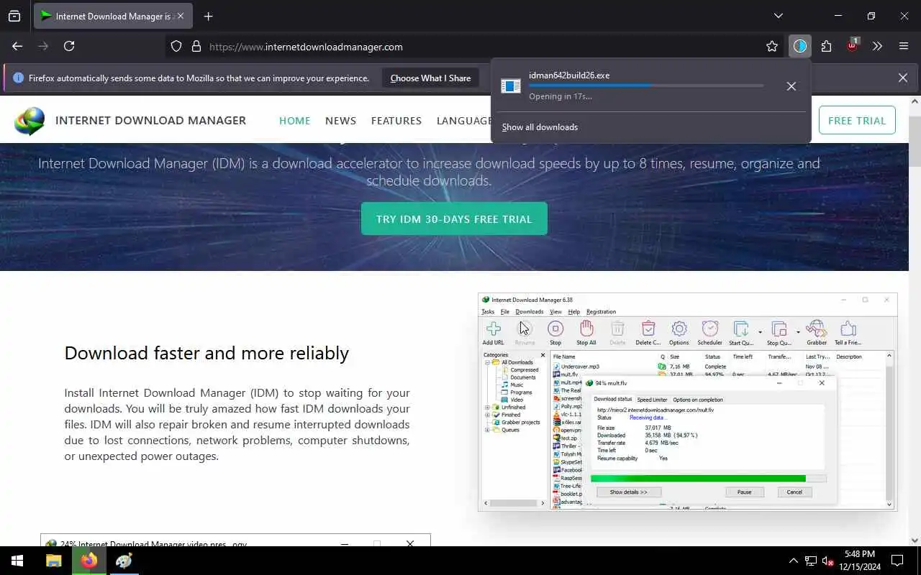Cancel the idman642build26.exe download

(791, 86)
